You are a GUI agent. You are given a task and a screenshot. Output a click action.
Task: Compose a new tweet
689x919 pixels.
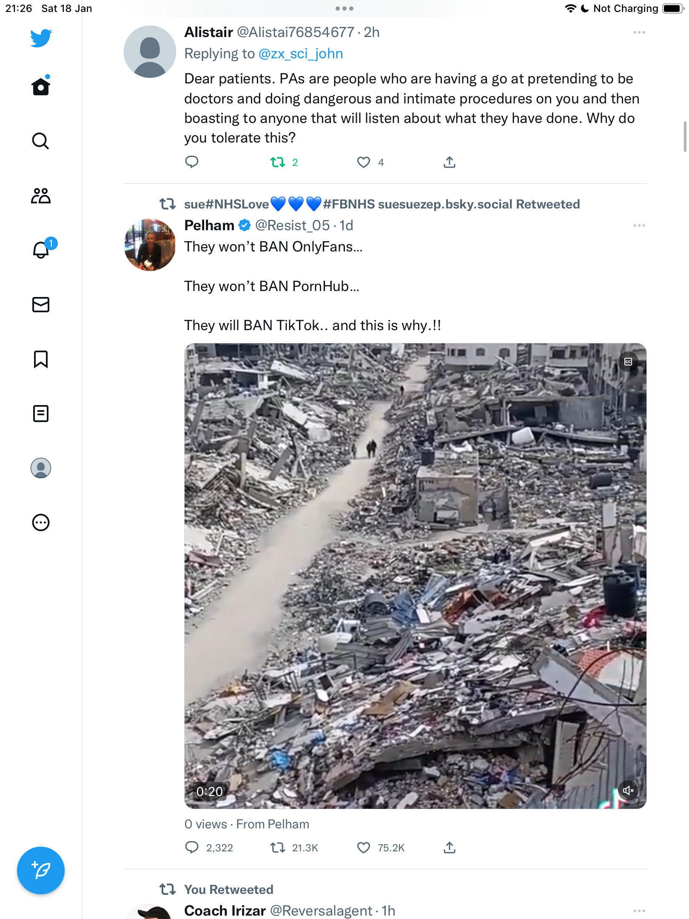tap(41, 870)
